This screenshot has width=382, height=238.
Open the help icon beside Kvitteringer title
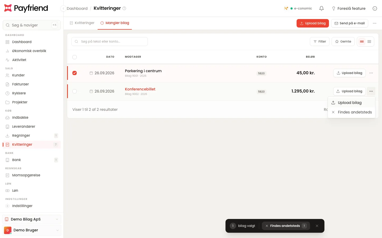tap(124, 8)
